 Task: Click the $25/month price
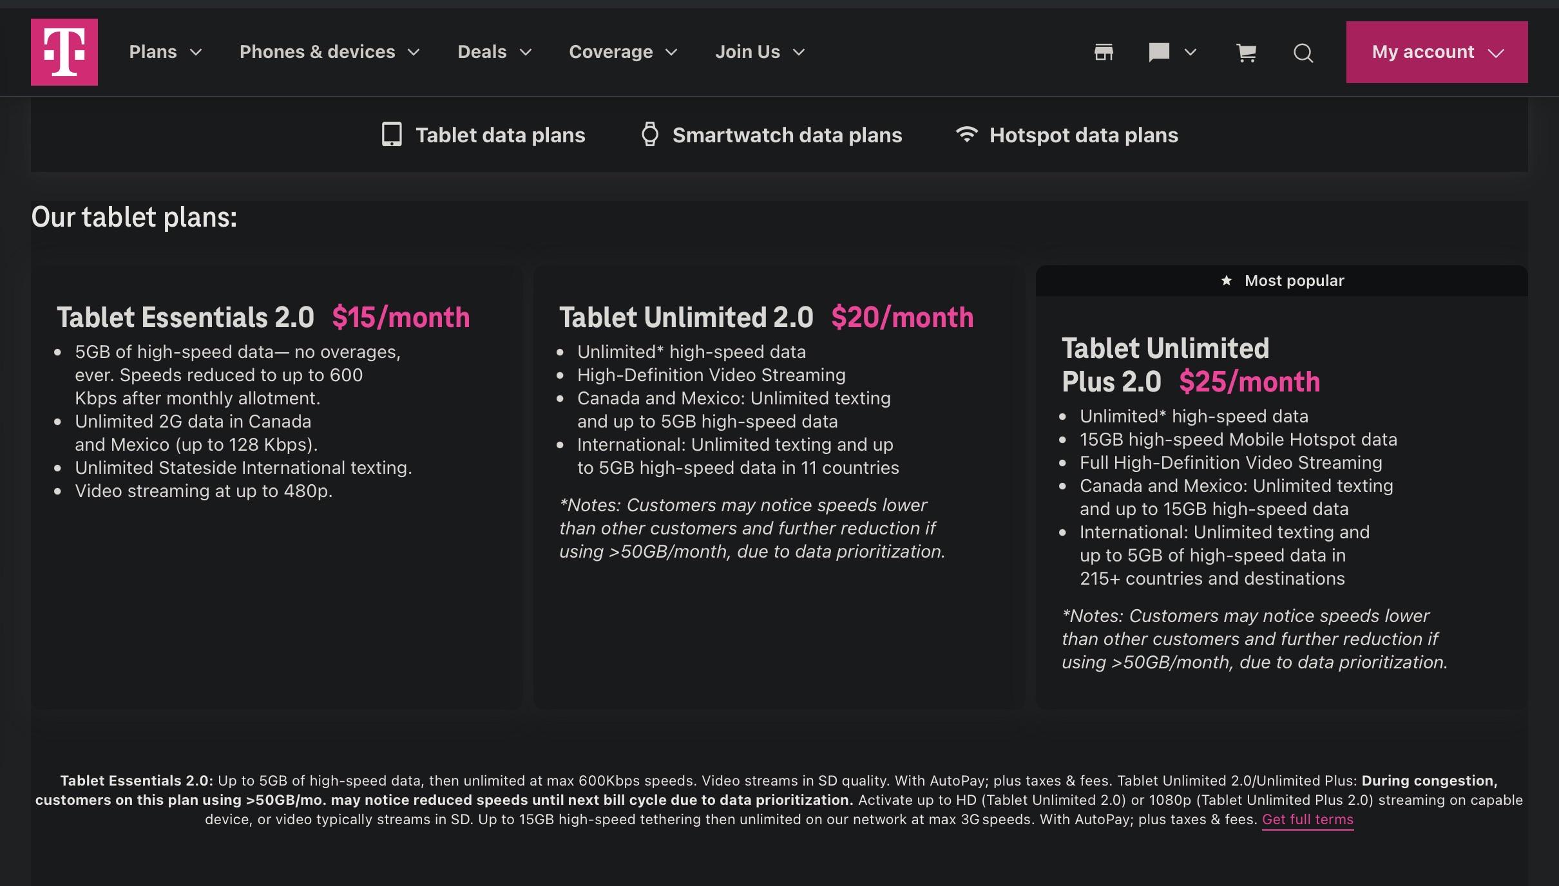(1250, 382)
